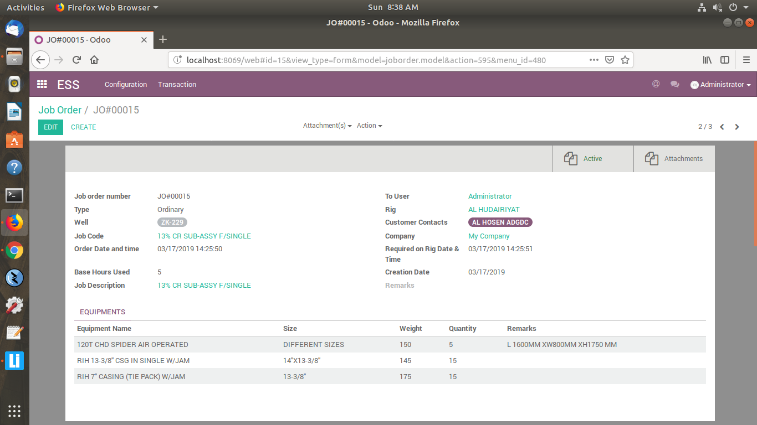This screenshot has height=425, width=757.
Task: Open the Odoo apps grid menu
Action: coord(42,84)
